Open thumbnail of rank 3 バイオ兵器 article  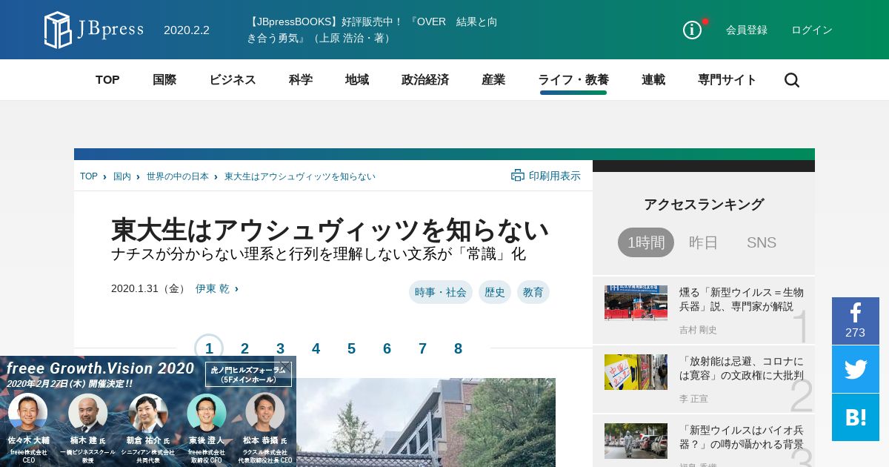click(x=636, y=441)
